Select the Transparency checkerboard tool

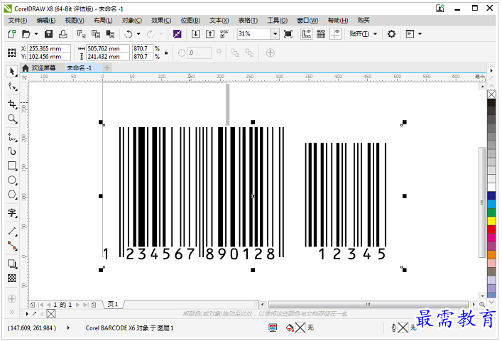pyautogui.click(x=12, y=278)
